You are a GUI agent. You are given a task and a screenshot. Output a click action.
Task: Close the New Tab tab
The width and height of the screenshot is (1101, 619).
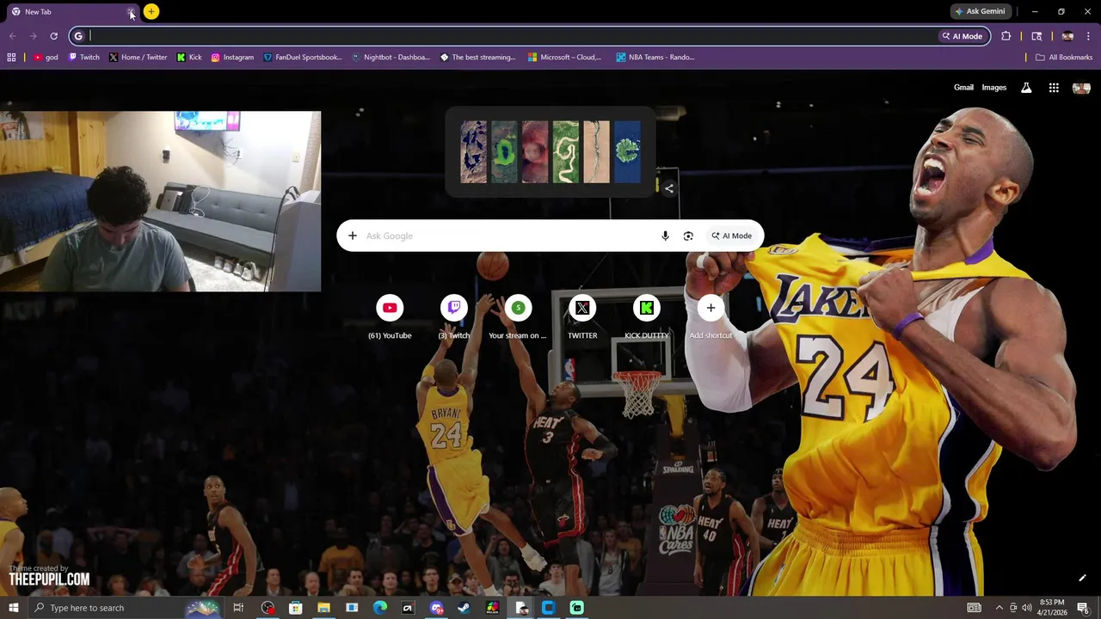coord(131,12)
